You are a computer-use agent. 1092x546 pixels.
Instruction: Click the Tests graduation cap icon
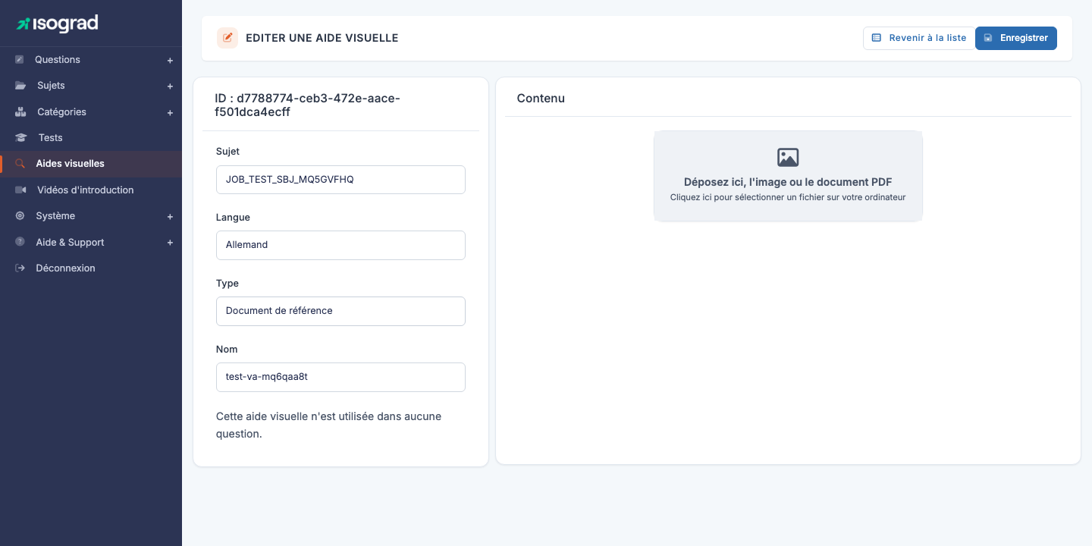tap(21, 138)
